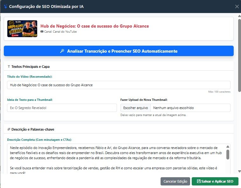Click the main dialog scrollbar thumb
This screenshot has height=188, width=241.
(239, 55)
